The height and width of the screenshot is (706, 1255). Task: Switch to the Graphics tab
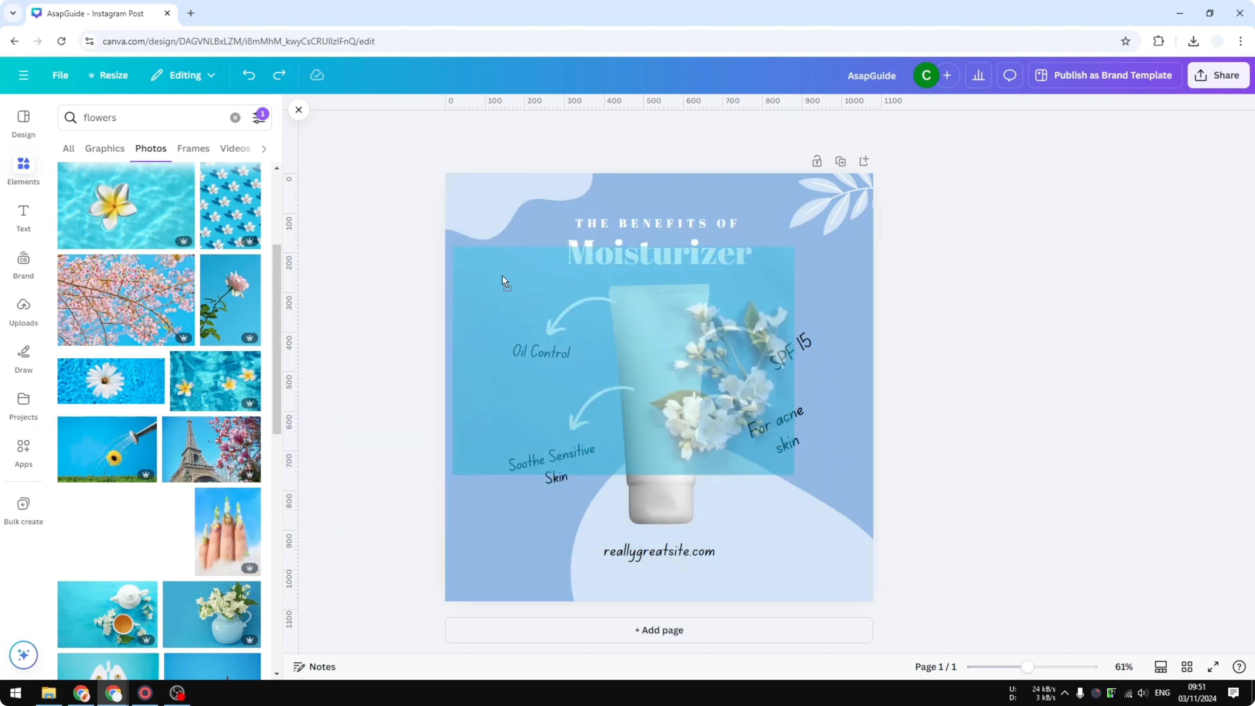click(104, 149)
